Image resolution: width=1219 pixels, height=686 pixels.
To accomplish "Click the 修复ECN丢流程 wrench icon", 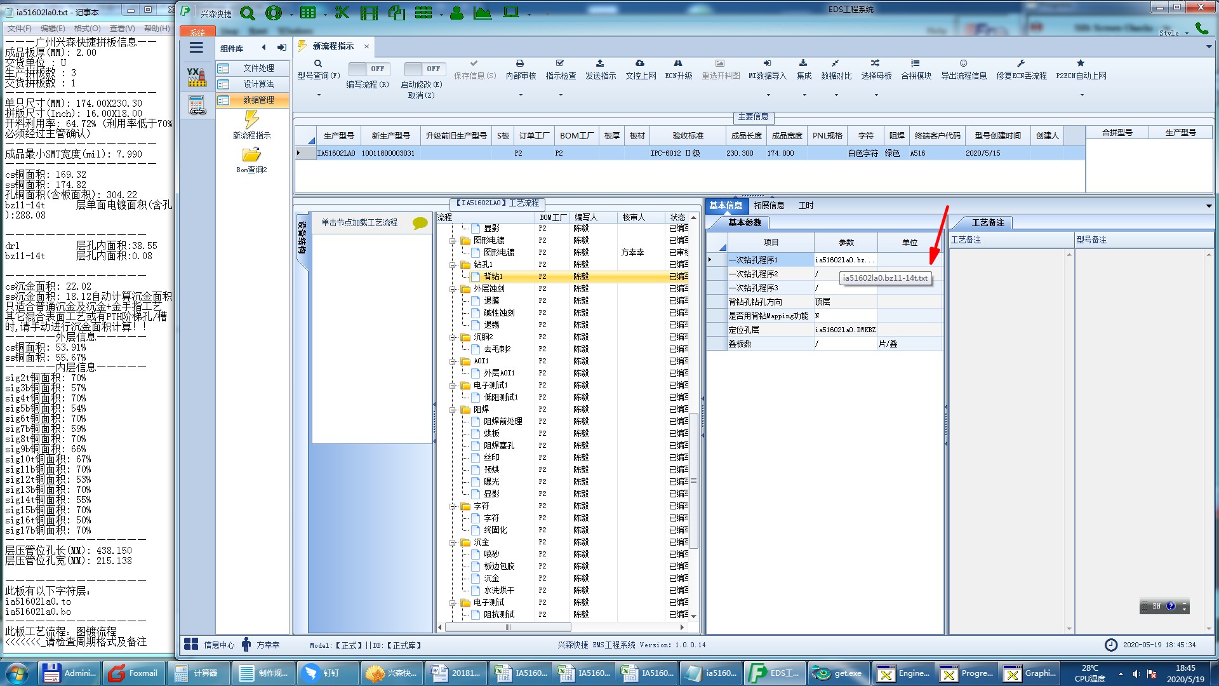I will [1020, 64].
